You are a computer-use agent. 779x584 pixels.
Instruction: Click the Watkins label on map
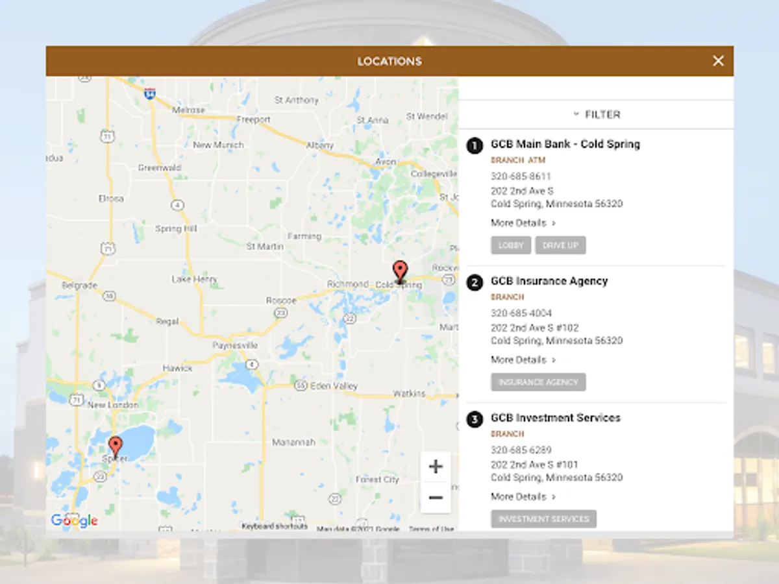pos(409,394)
